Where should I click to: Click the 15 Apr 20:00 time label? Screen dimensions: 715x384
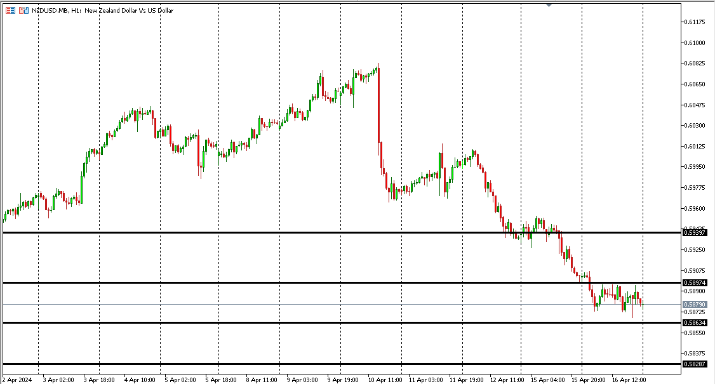coord(588,380)
